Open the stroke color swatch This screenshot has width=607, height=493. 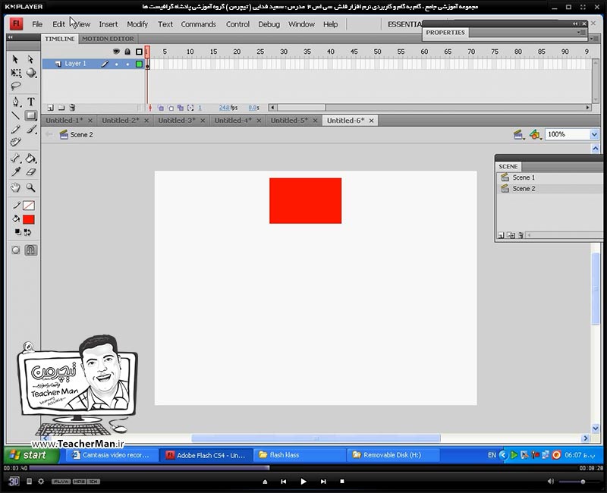(x=28, y=206)
